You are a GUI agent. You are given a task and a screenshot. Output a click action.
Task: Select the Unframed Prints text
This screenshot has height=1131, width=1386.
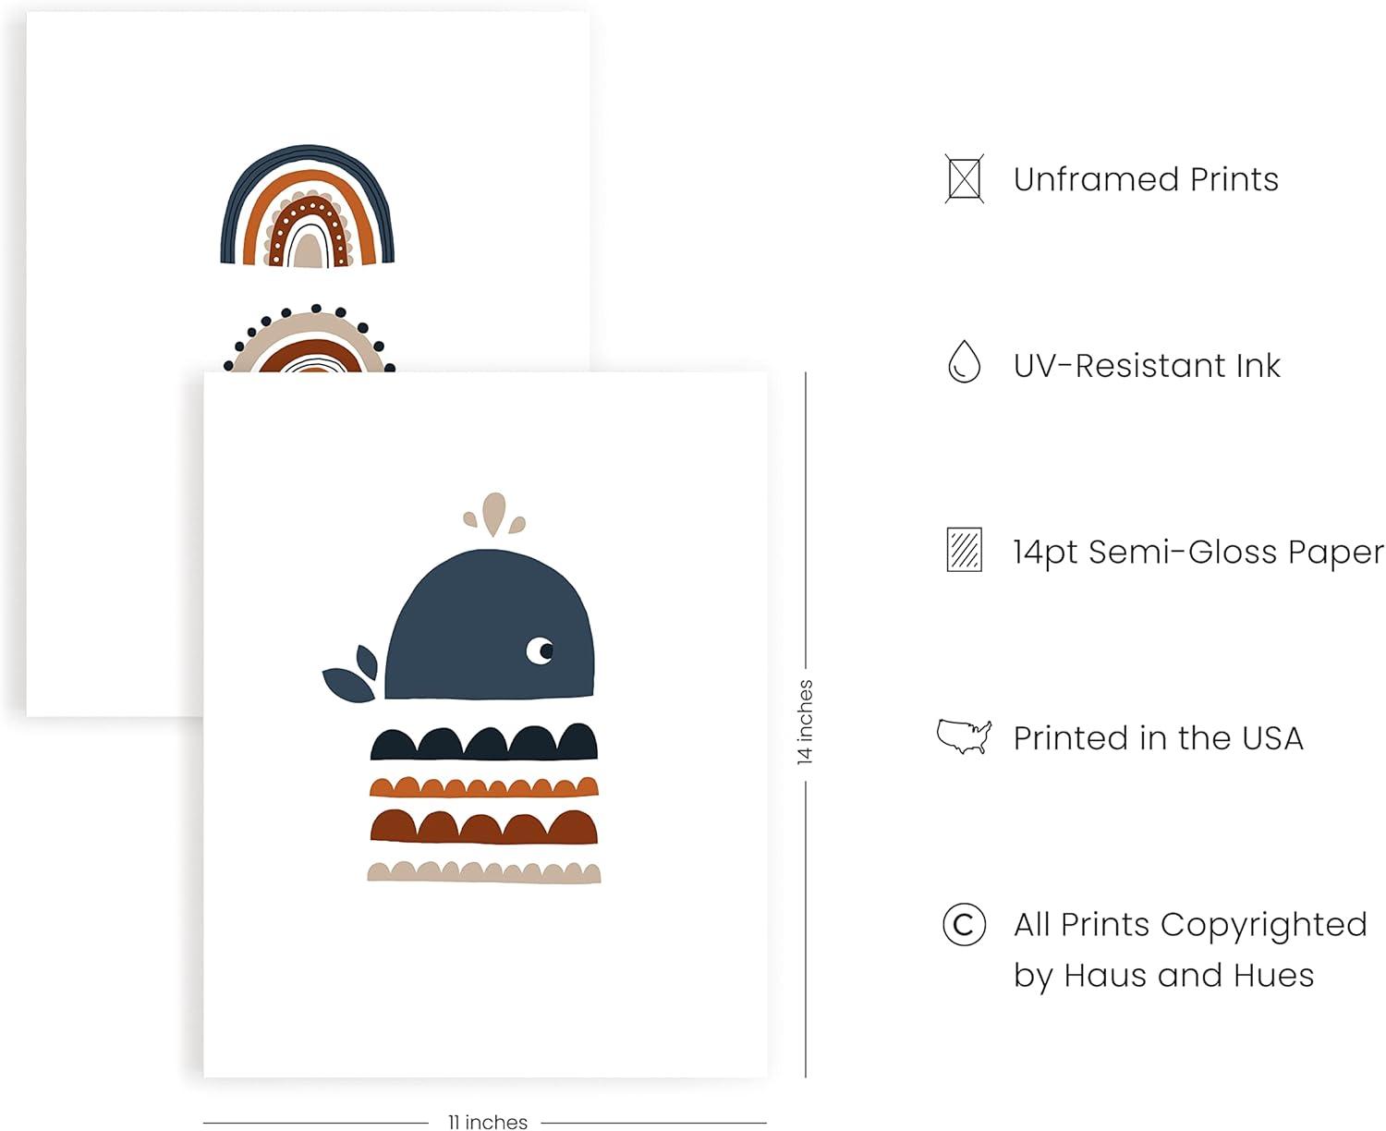[1146, 179]
